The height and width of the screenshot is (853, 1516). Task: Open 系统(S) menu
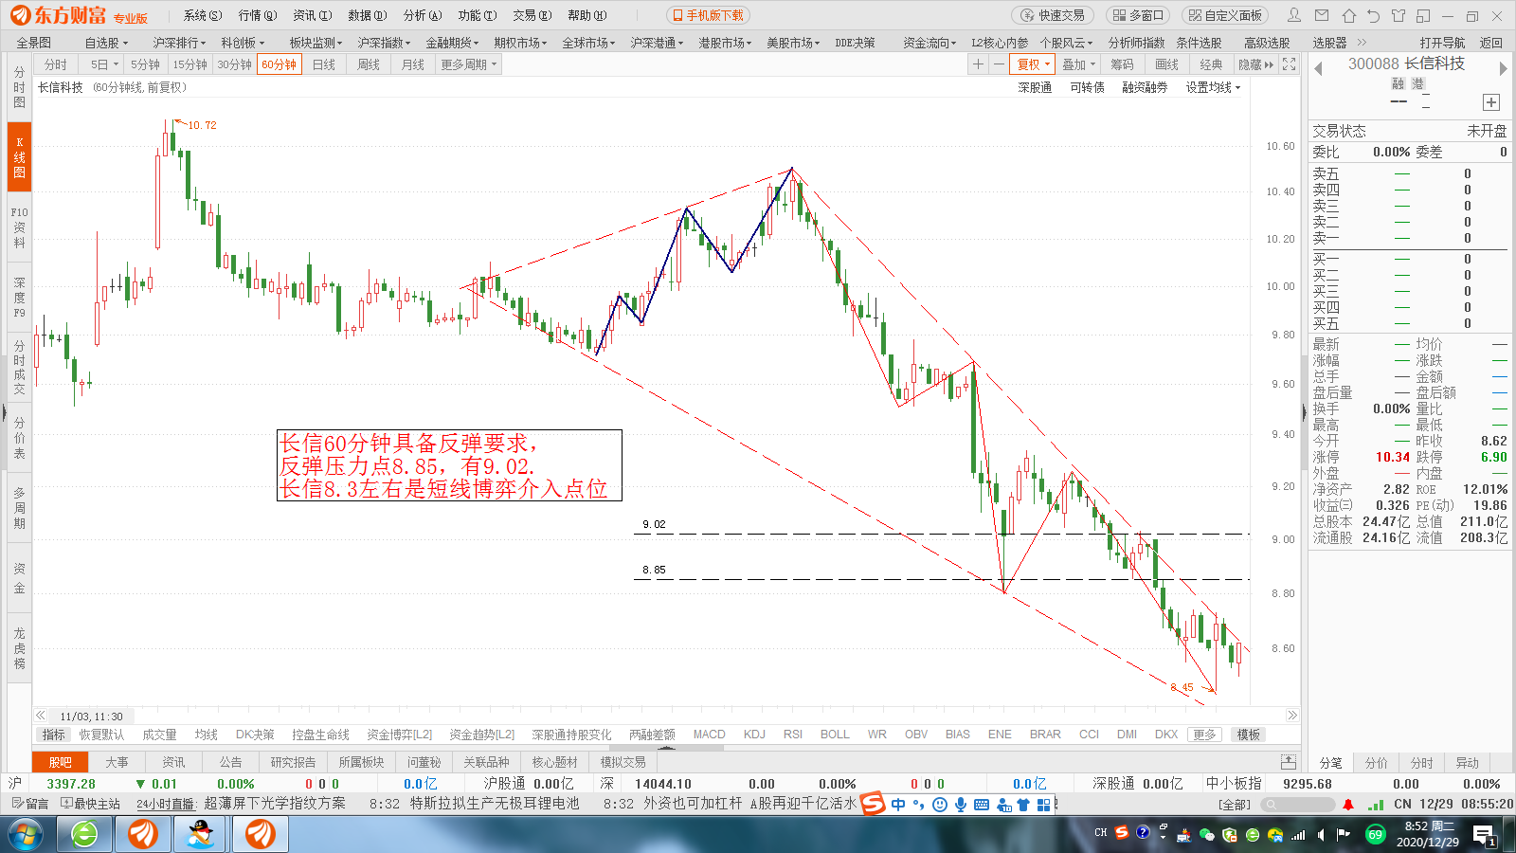(x=203, y=15)
